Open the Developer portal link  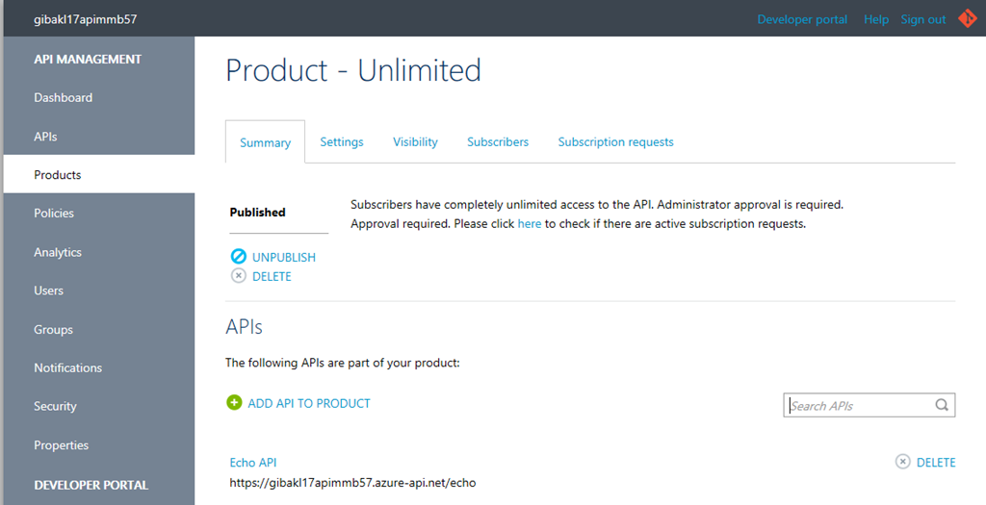[x=802, y=19]
